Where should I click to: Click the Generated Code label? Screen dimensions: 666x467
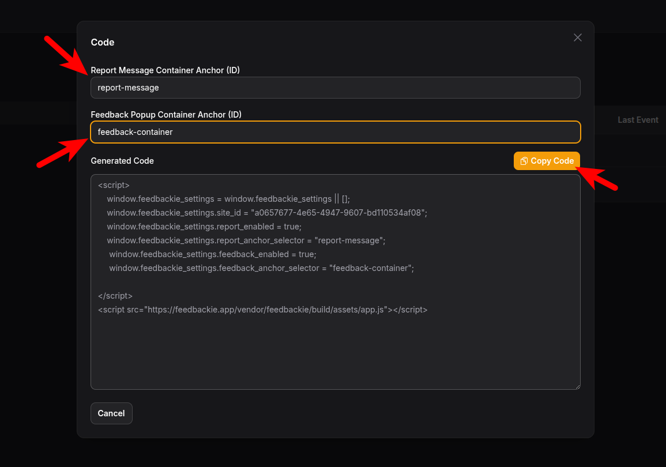tap(122, 161)
